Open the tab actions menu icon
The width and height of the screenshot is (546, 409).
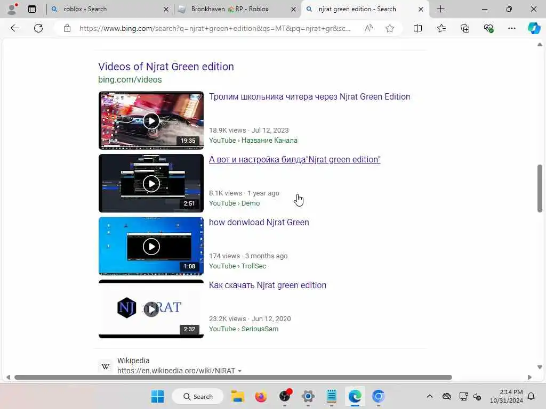(32, 9)
